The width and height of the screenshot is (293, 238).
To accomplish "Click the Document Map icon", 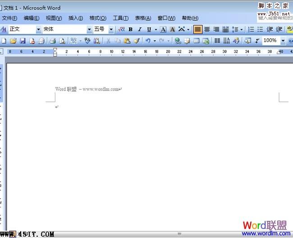I will tap(248, 41).
